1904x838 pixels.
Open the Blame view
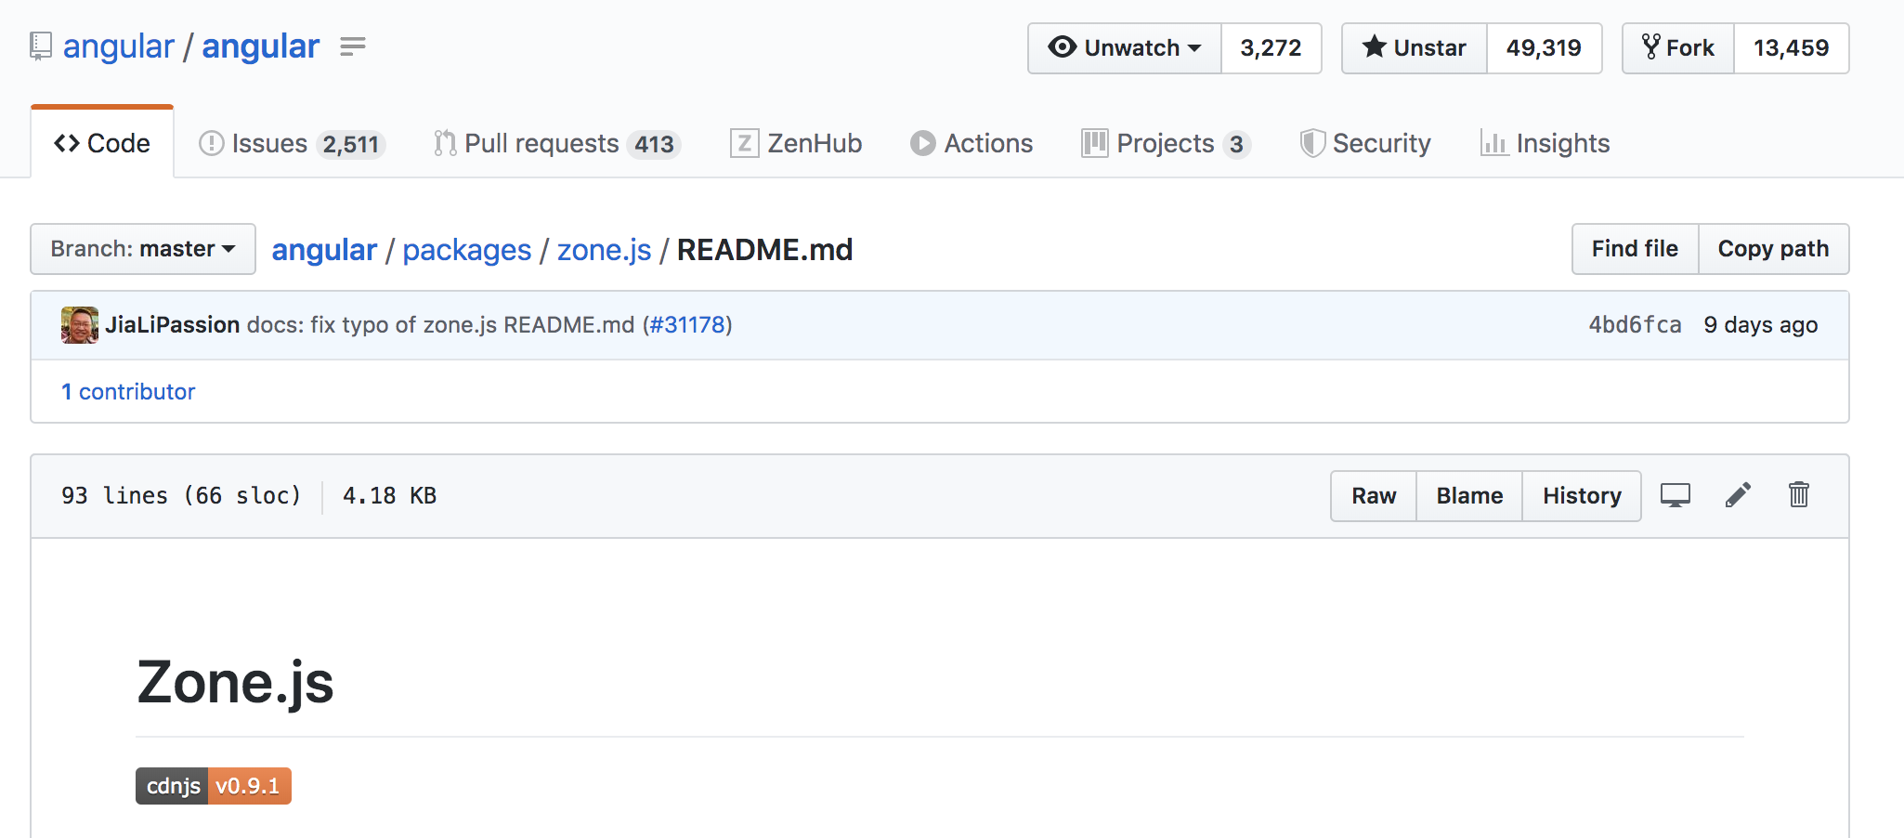click(1469, 496)
